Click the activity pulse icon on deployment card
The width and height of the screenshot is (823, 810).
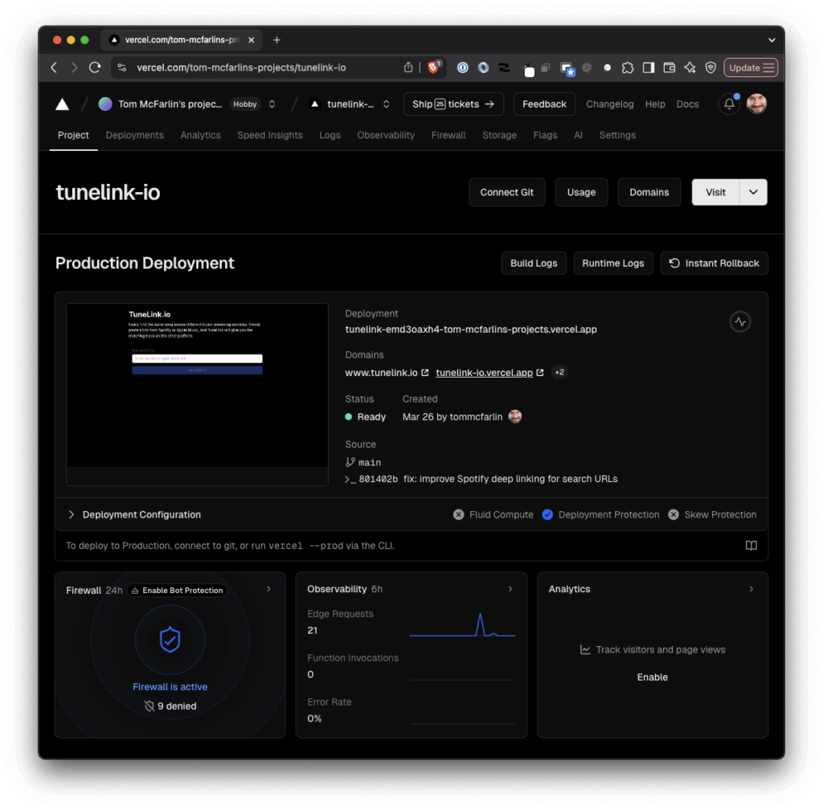coord(740,321)
